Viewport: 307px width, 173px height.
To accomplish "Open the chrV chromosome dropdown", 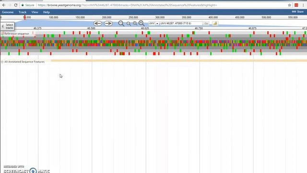I will click(x=153, y=24).
